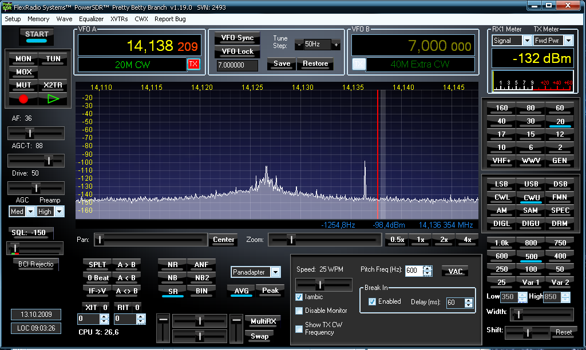Click the tune step minus button
586x350 pixels.
[x=299, y=45]
